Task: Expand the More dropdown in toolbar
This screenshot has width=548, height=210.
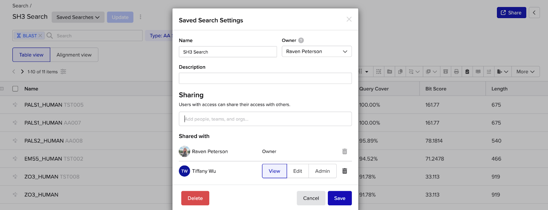Action: pos(525,72)
